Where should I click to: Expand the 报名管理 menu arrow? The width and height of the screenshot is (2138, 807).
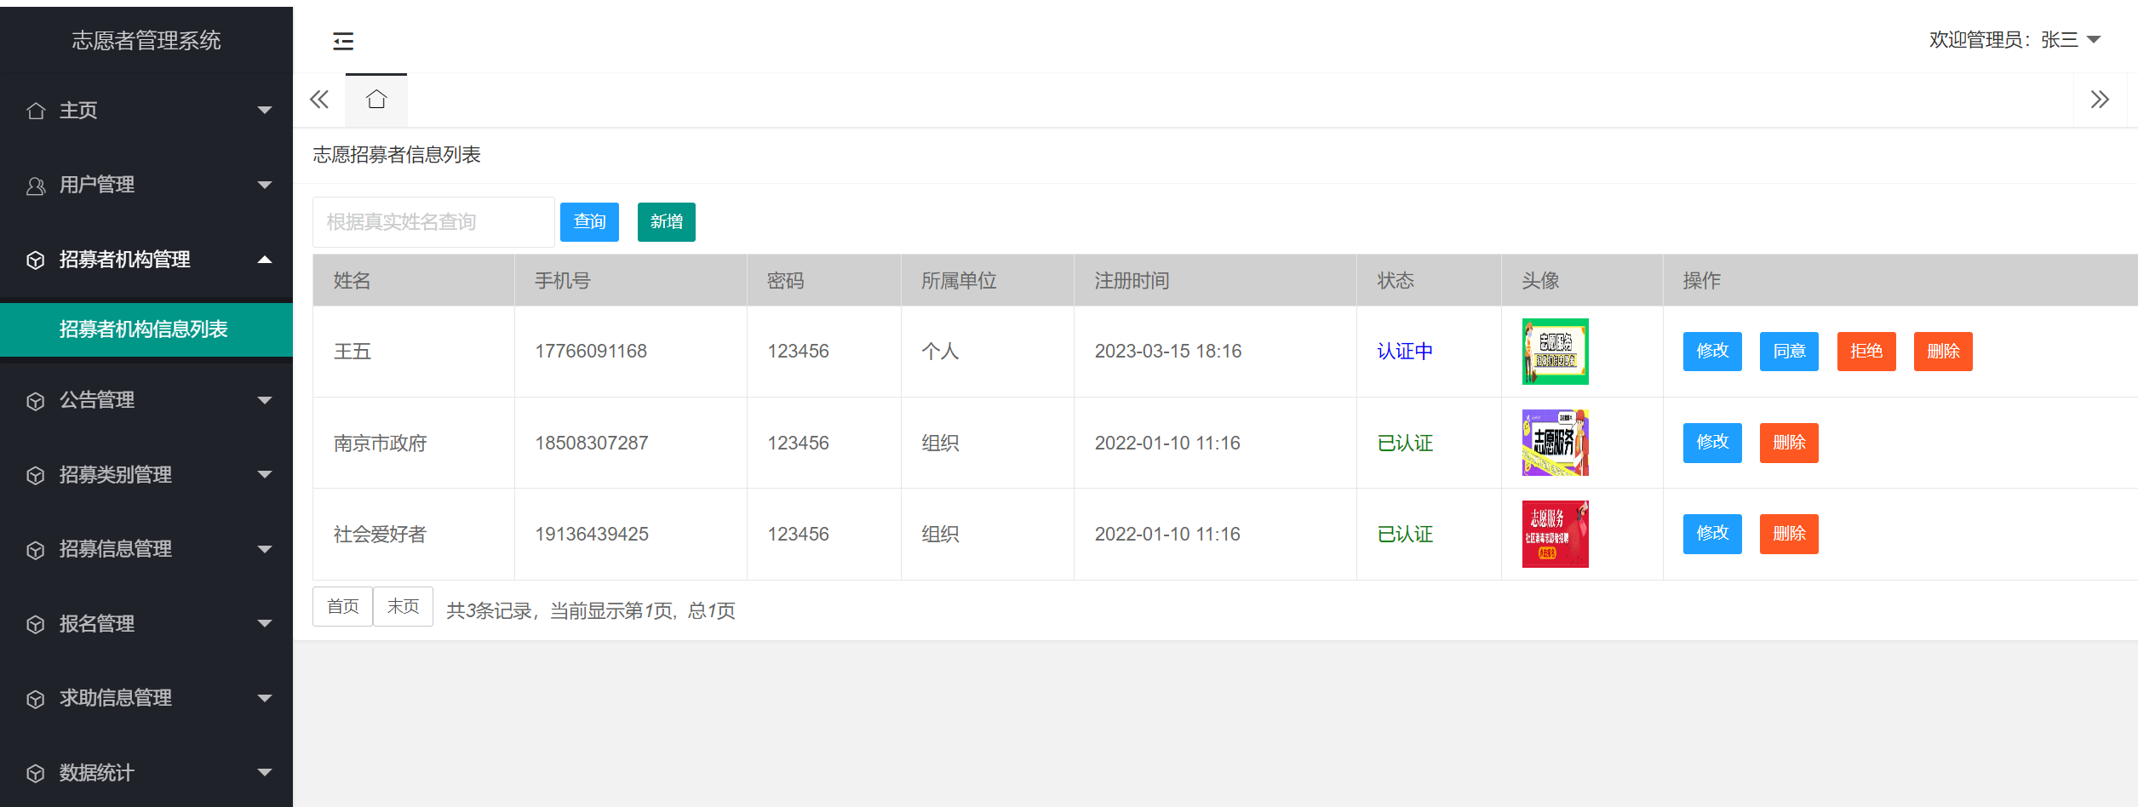(265, 624)
